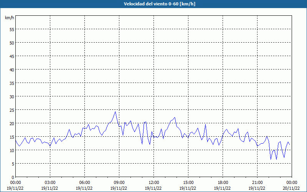Select the y-axis value 30
307x192 pixels.
coord(12,97)
